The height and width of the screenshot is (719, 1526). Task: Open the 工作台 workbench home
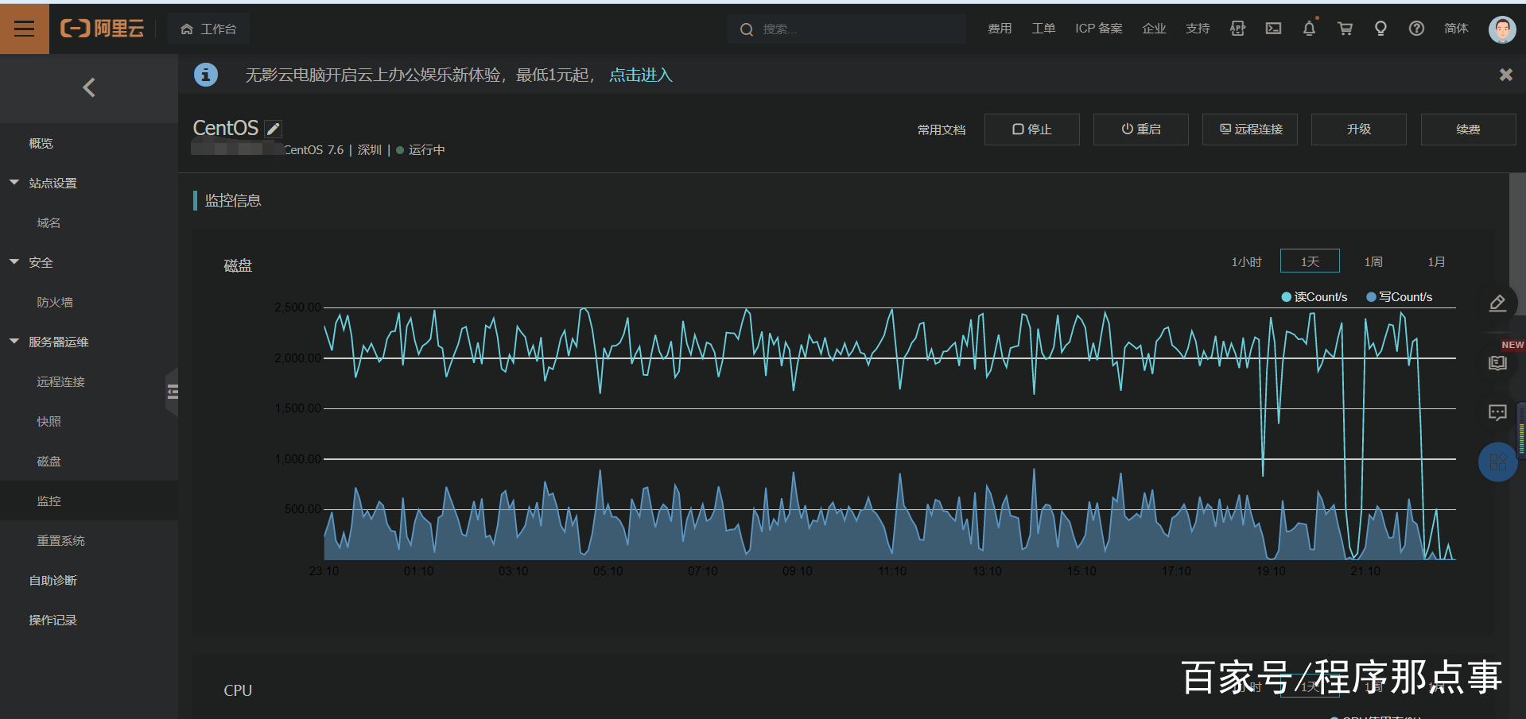click(208, 29)
